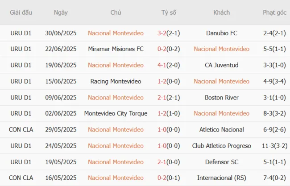The width and height of the screenshot is (290, 186).
Task: Click the Defensor SC team name
Action: 221,161
